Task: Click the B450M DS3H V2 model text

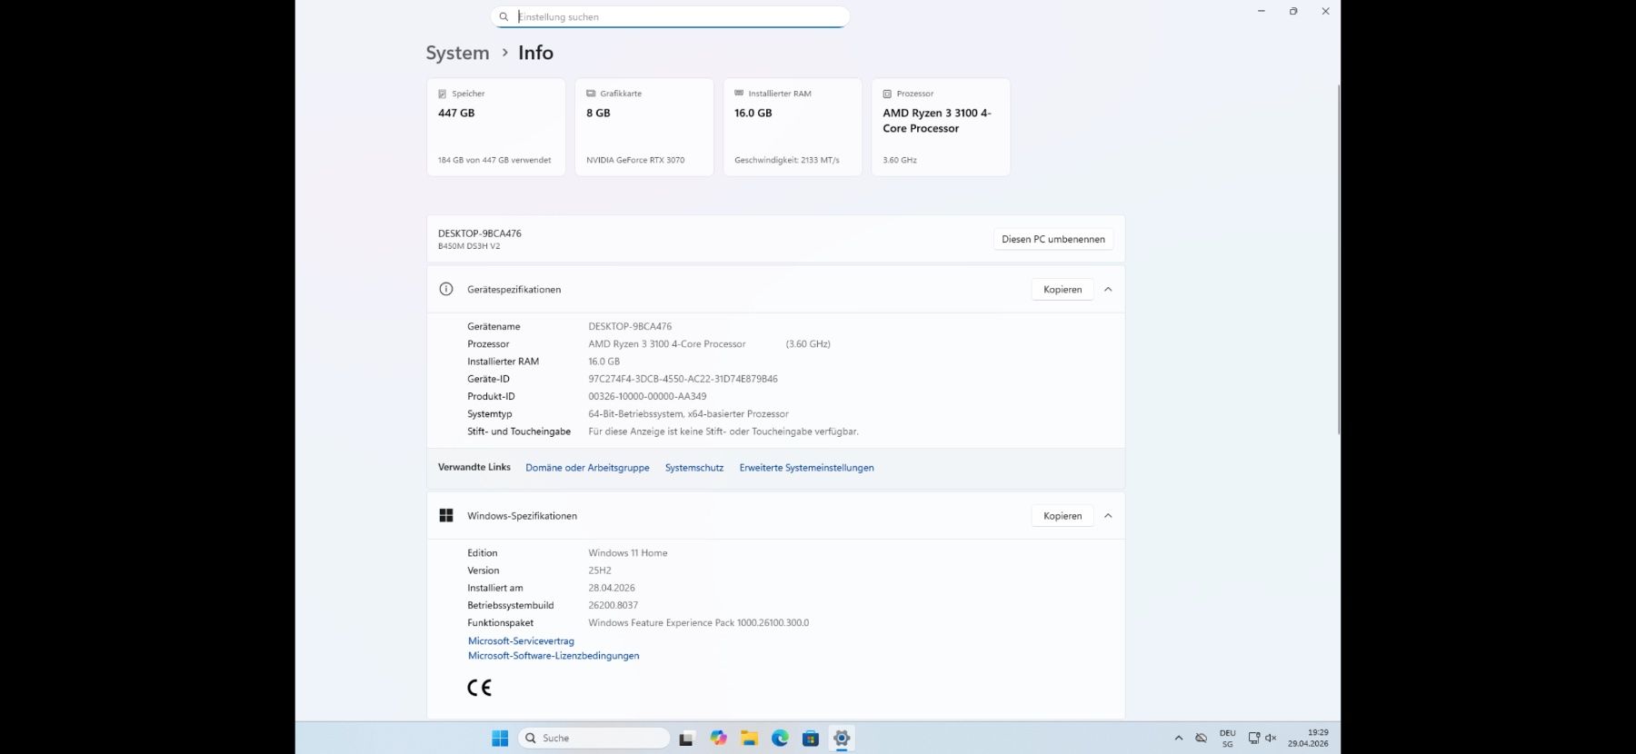Action: 469,246
